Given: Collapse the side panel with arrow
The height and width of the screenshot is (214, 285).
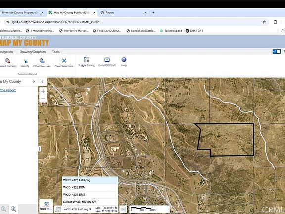Looking at the screenshot, I should point(43,82).
